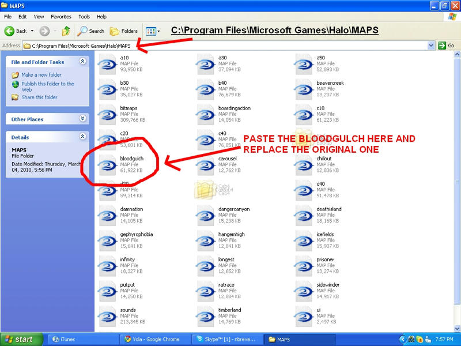This screenshot has width=461, height=346.
Task: Click the bitmaps map file icon
Action: point(108,114)
